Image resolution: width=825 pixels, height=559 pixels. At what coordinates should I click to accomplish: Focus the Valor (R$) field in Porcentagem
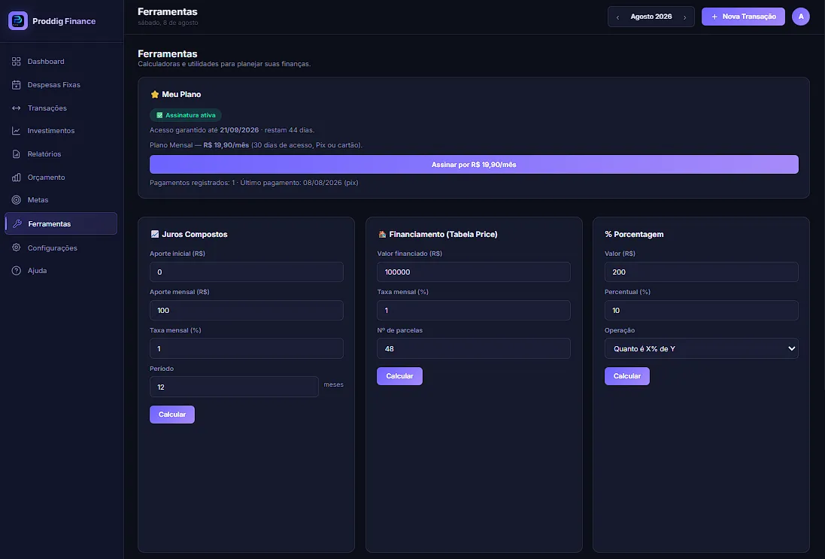pyautogui.click(x=702, y=272)
